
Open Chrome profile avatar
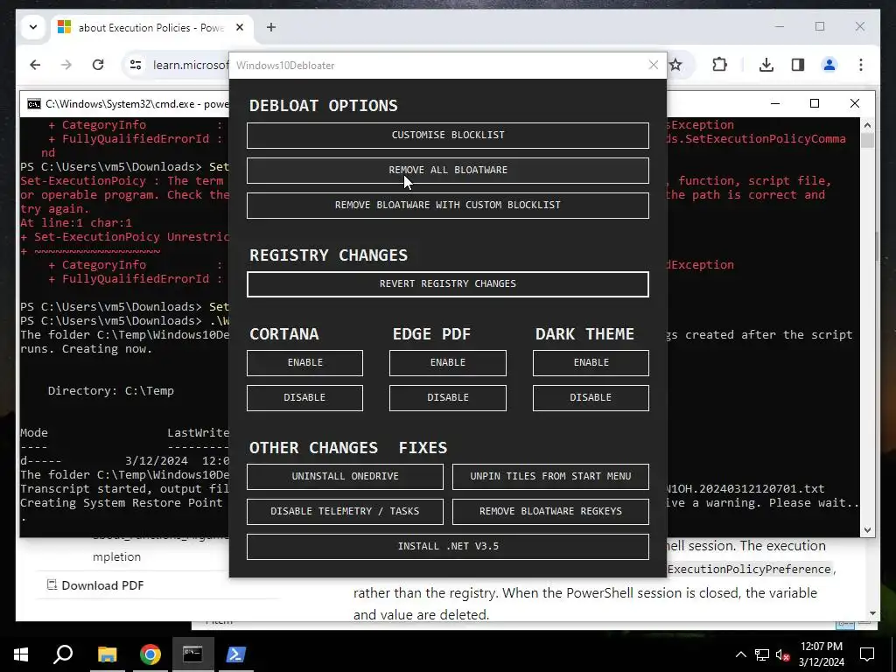[829, 65]
